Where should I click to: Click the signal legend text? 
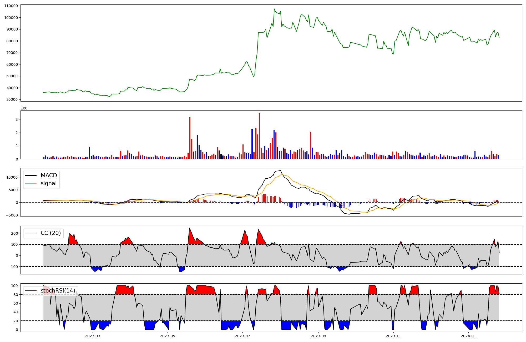coord(49,183)
